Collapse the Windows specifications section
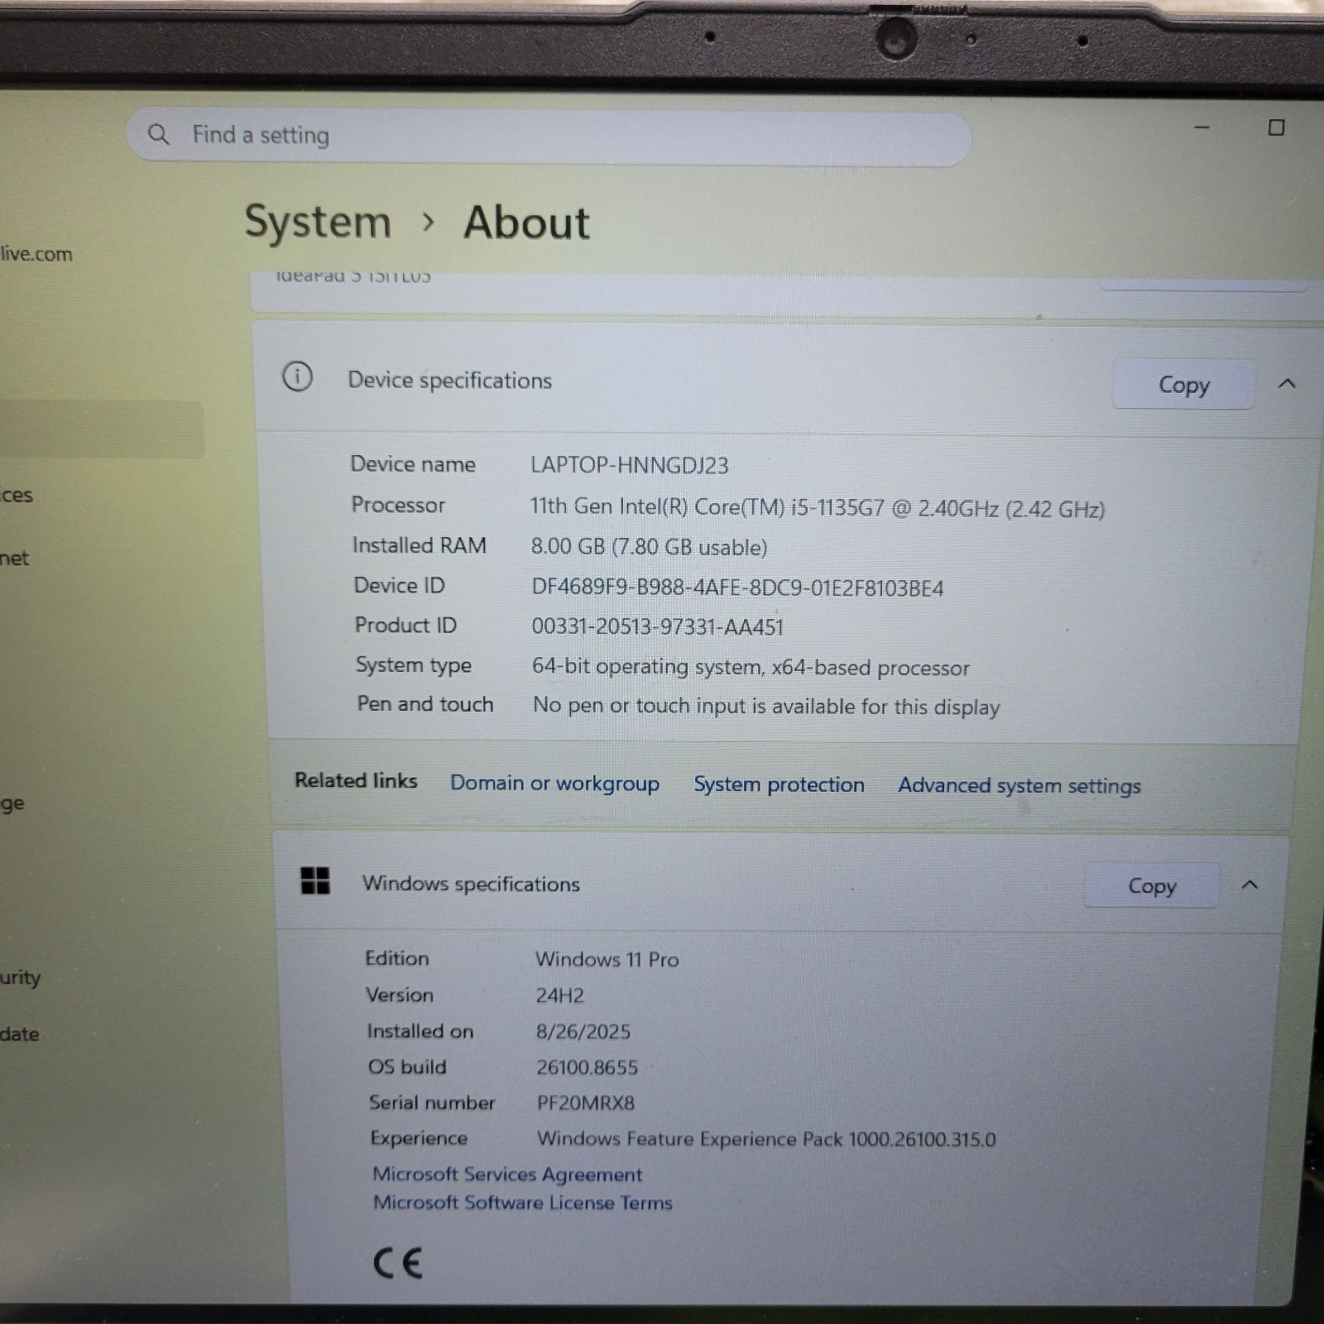Image resolution: width=1324 pixels, height=1324 pixels. (1250, 885)
